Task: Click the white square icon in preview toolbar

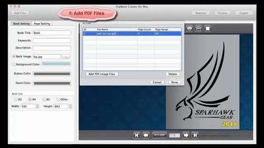Action: [208, 28]
